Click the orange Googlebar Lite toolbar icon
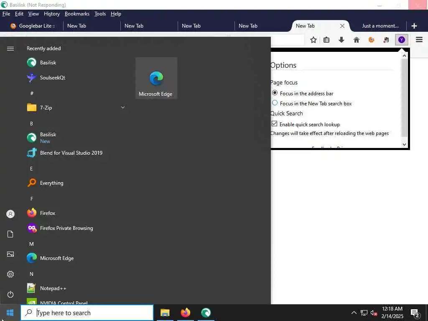Viewport: 428px width, 321px height. pyautogui.click(x=371, y=40)
